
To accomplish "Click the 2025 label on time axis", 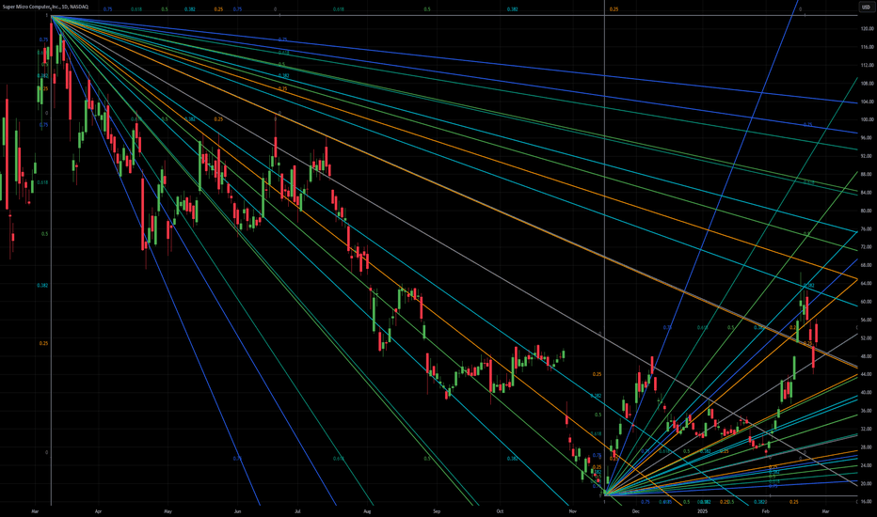I will point(703,511).
